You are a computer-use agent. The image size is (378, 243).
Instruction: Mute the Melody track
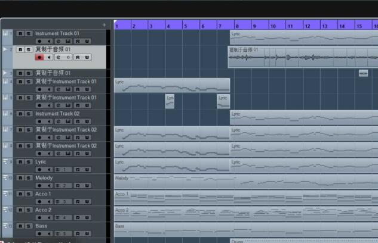[20, 178]
